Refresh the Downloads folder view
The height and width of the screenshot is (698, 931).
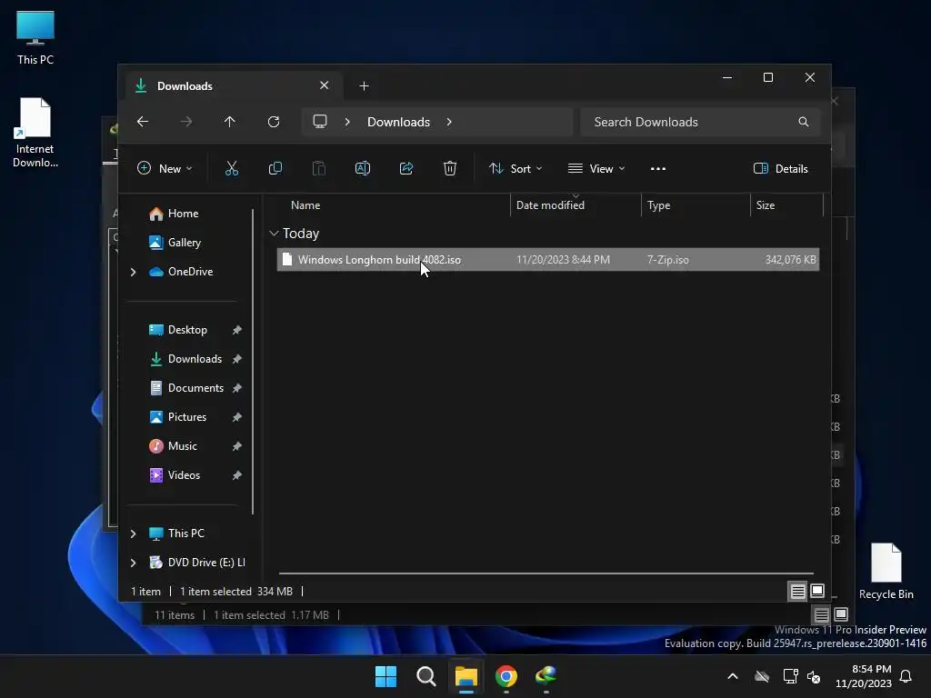(274, 122)
